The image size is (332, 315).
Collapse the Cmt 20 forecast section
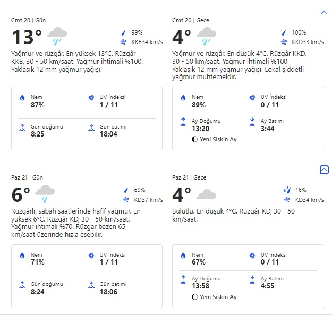pyautogui.click(x=324, y=12)
